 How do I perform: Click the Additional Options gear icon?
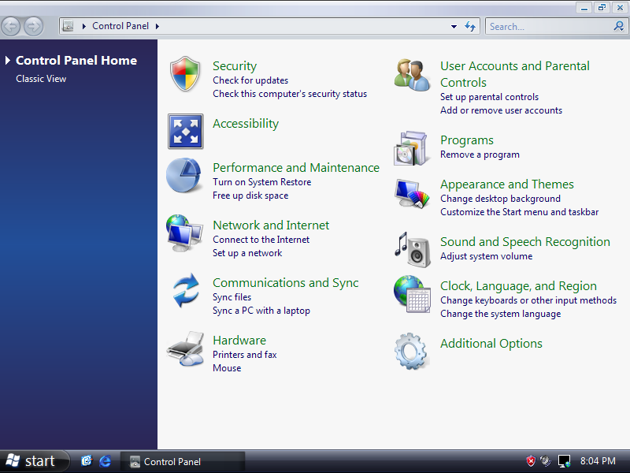(x=410, y=351)
